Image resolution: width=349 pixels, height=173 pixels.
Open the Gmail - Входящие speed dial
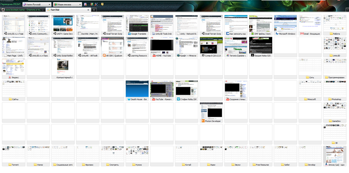coord(310,24)
